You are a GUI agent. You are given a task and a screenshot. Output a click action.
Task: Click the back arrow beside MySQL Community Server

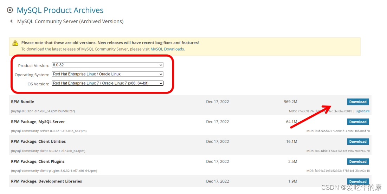click(x=11, y=21)
